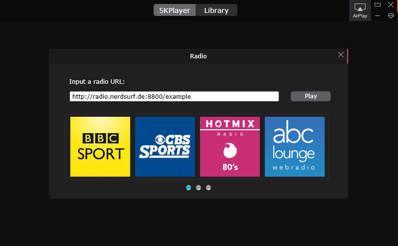Open the AirPlay menu icon
Screen dimensions: 398x246
[360, 10]
